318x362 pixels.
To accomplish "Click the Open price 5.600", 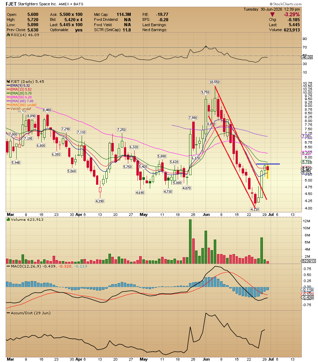I will tap(33, 14).
